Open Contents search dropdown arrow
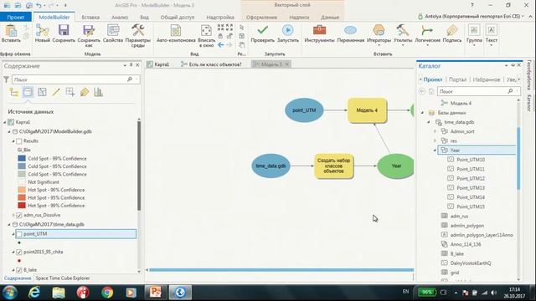 point(137,79)
